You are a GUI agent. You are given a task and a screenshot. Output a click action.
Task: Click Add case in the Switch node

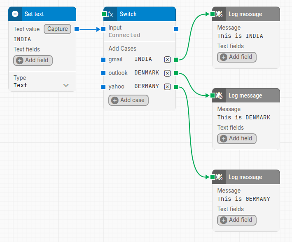click(128, 100)
